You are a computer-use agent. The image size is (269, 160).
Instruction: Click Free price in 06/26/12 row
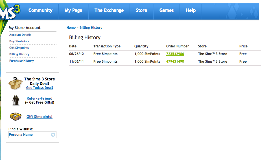243,54
